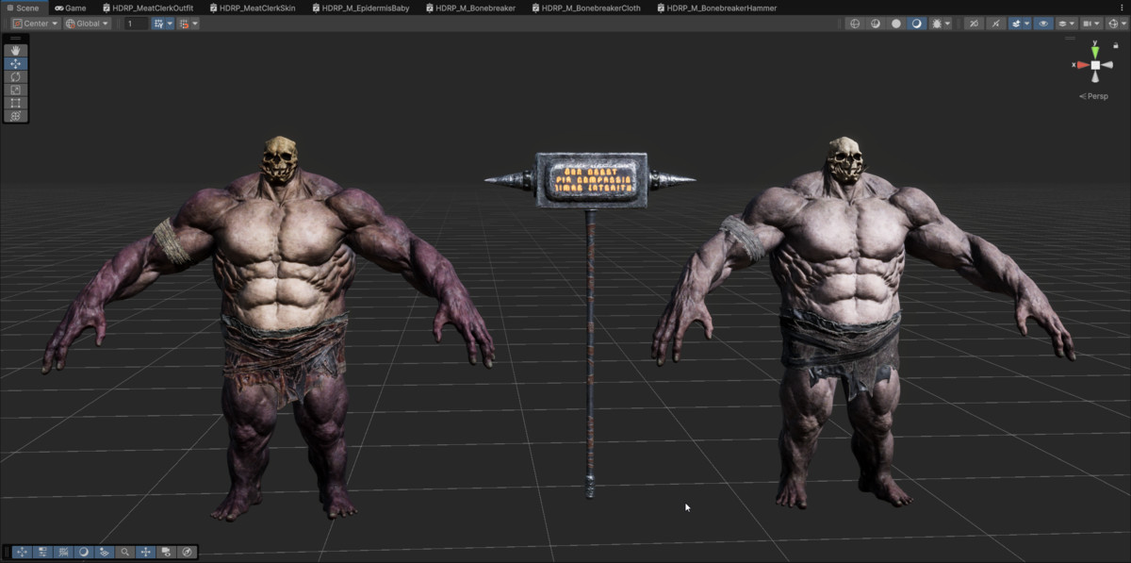Choose shaded wireframe draw mode icon
Image resolution: width=1131 pixels, height=563 pixels.
click(x=876, y=24)
